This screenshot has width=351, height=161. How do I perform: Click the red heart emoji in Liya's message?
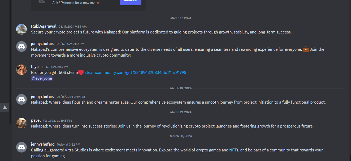[x=81, y=73]
